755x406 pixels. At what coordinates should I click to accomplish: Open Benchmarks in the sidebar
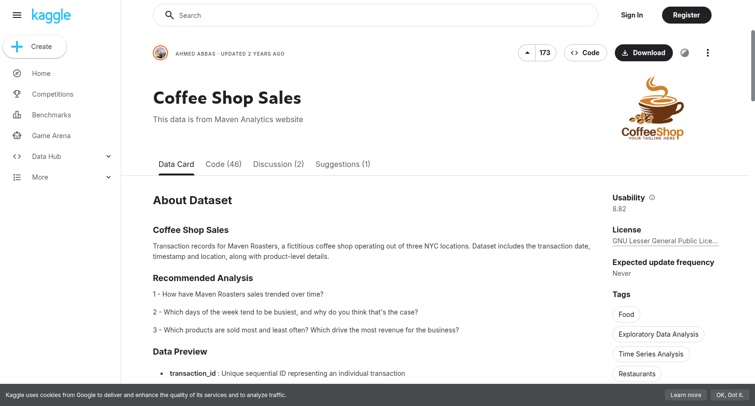coord(51,115)
